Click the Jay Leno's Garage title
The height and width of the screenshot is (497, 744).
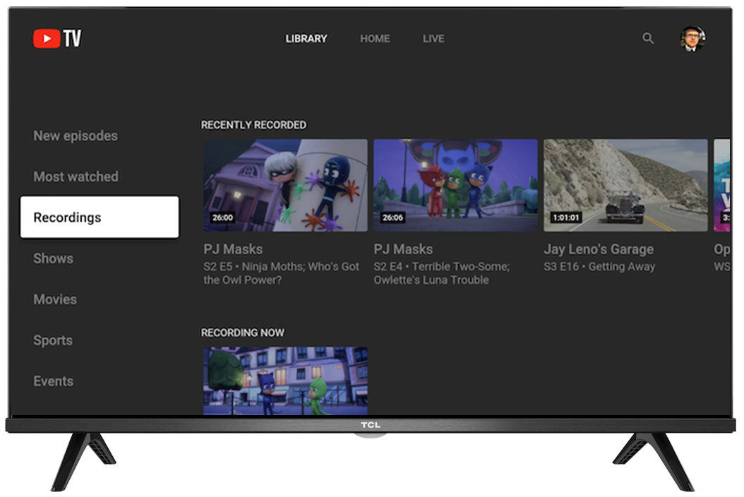pyautogui.click(x=599, y=249)
